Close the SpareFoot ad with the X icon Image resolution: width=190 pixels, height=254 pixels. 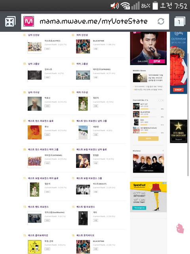coord(165,183)
